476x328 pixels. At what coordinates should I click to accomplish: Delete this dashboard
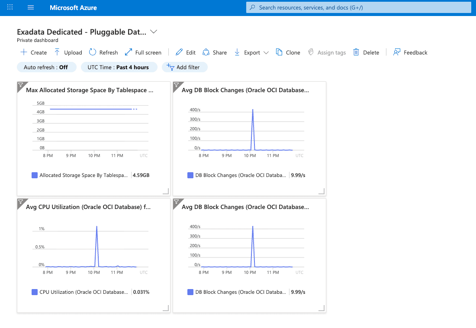(366, 52)
